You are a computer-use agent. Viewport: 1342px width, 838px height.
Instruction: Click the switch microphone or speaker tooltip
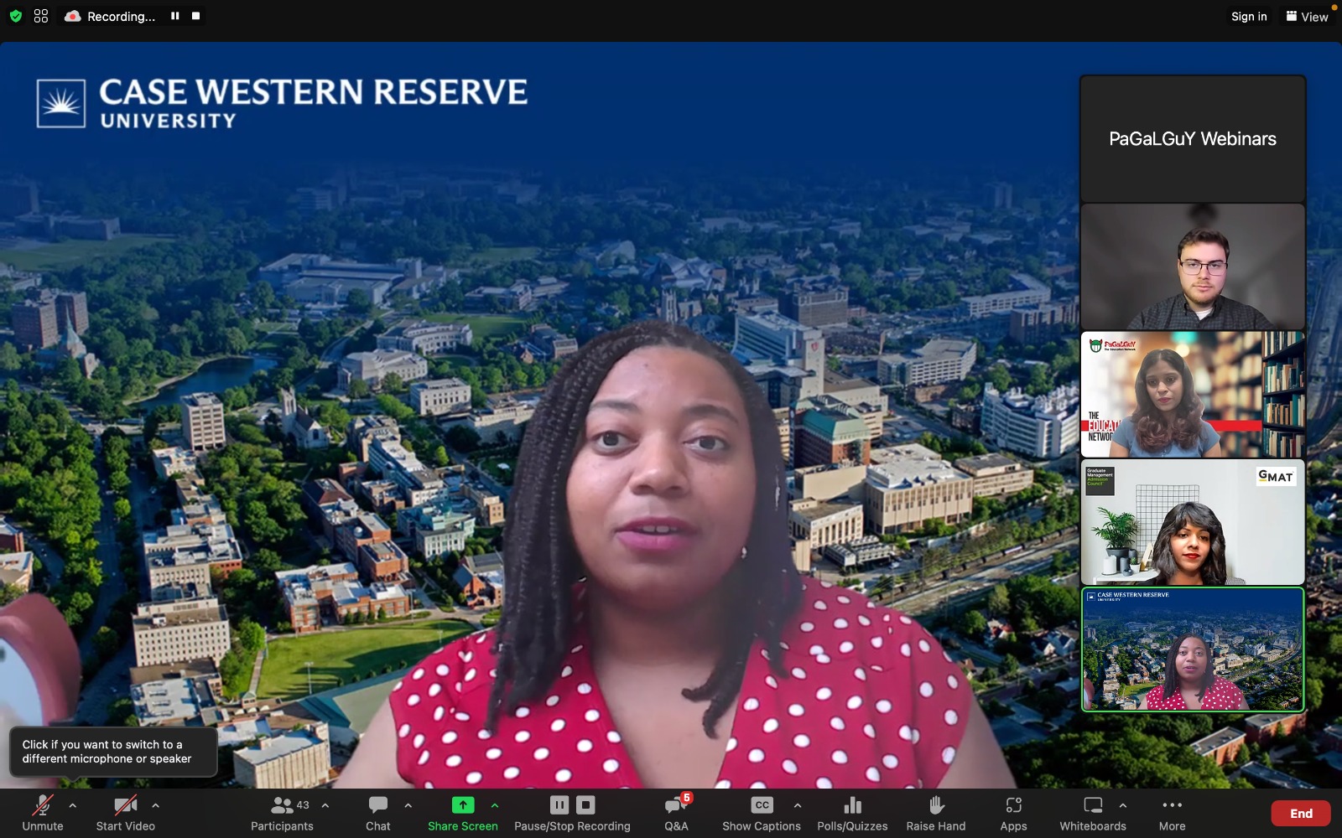click(113, 752)
